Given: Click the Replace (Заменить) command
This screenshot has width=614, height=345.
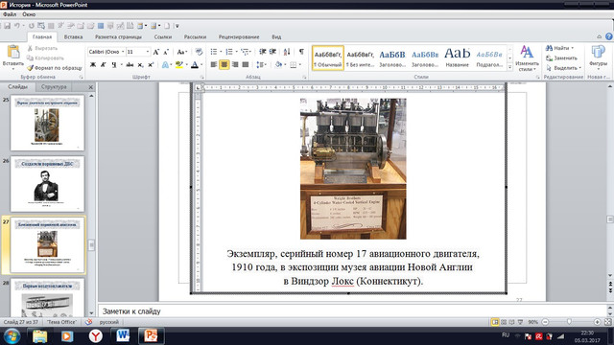Looking at the screenshot, I should pyautogui.click(x=562, y=57).
